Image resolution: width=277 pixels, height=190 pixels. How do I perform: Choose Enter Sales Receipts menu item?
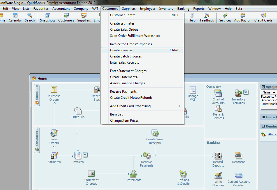(x=142, y=62)
